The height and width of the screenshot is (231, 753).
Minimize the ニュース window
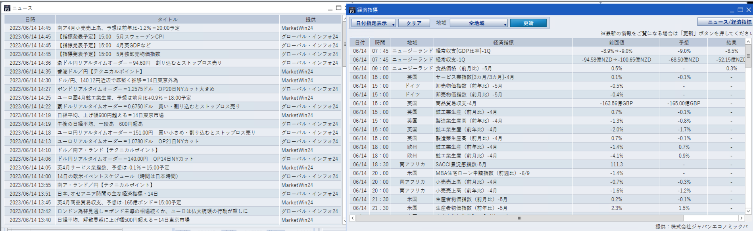click(330, 8)
